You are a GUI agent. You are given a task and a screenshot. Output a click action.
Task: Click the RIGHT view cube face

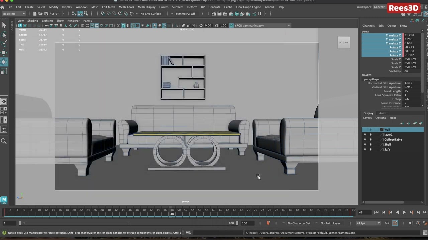pos(344,42)
